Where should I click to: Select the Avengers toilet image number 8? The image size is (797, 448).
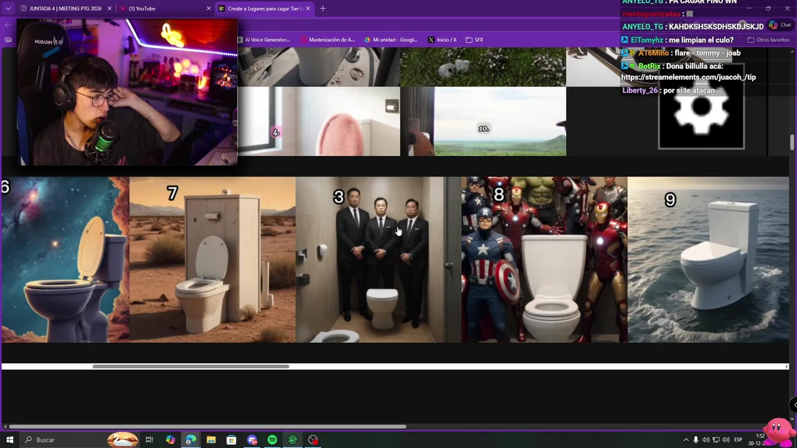544,259
